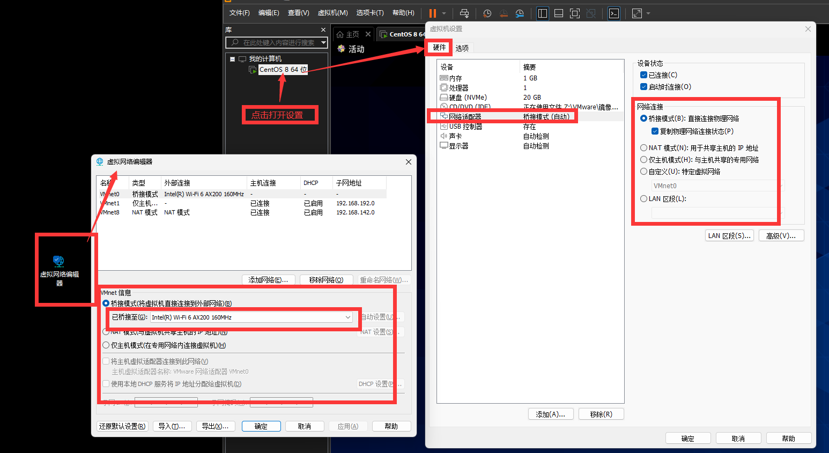Viewport: 829px width, 453px height.
Task: Click the magnifier icon in library search
Action: (x=235, y=42)
